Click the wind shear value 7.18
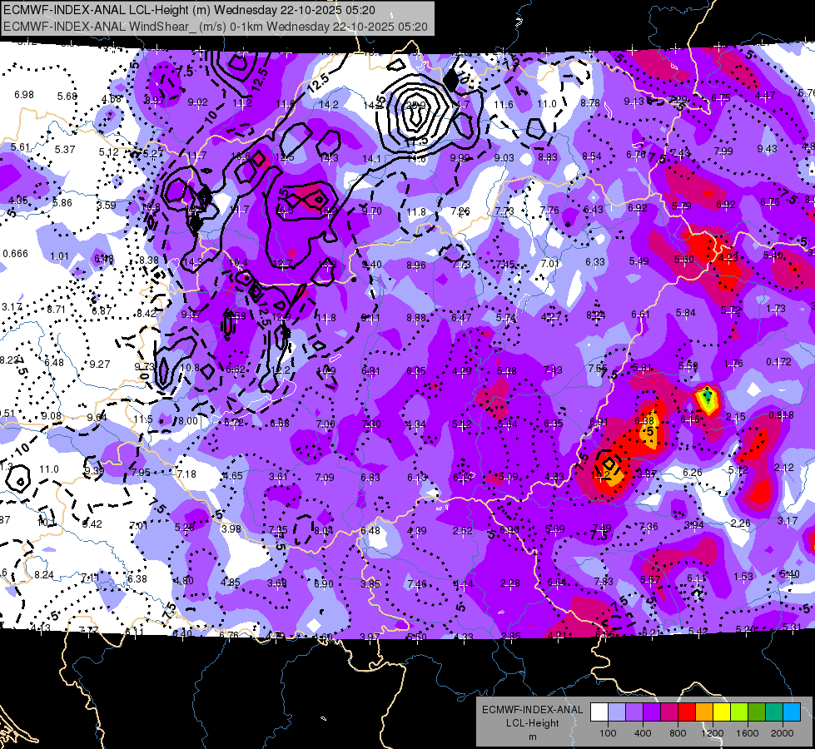This screenshot has width=815, height=749. (186, 474)
